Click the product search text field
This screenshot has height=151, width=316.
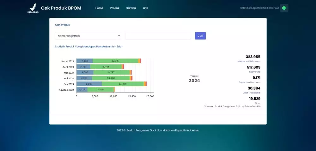click(x=158, y=36)
